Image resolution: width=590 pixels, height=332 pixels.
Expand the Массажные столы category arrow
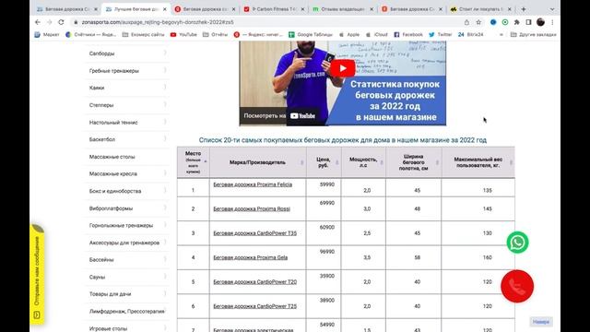[x=165, y=156]
